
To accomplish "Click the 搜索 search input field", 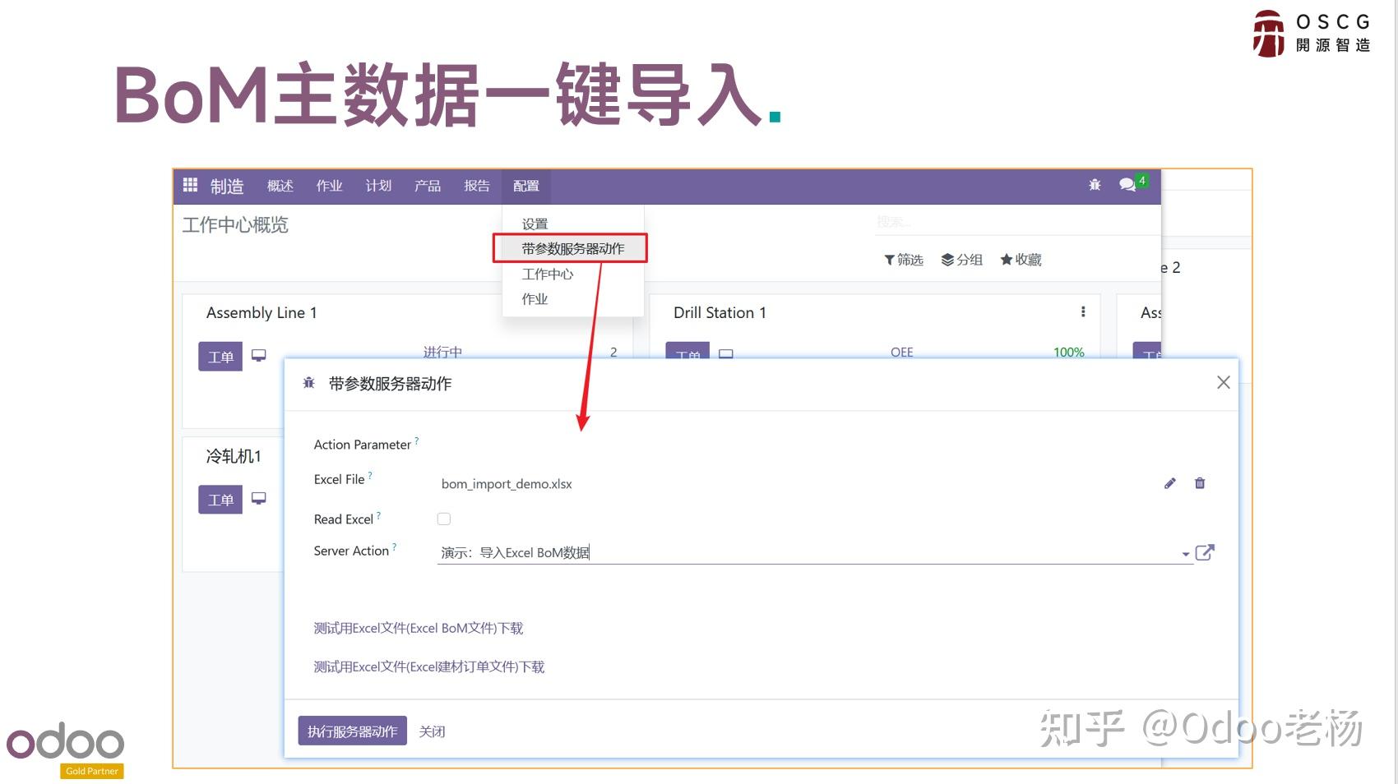I will pyautogui.click(x=970, y=220).
